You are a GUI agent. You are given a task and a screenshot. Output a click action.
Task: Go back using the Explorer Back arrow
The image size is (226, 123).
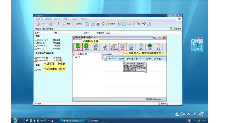[x=38, y=24]
